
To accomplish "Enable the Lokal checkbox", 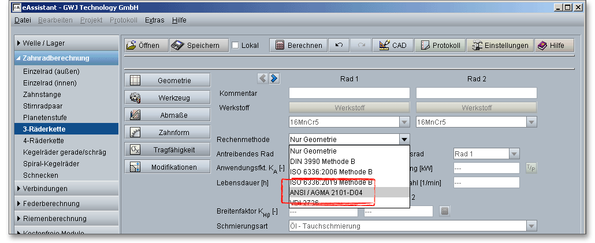I will point(235,46).
